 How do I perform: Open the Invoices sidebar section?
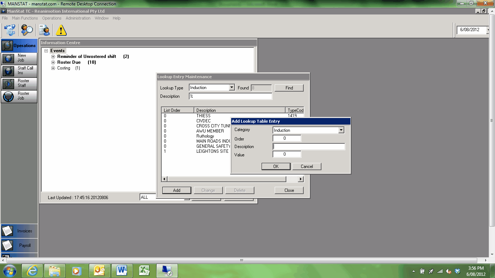(19, 231)
